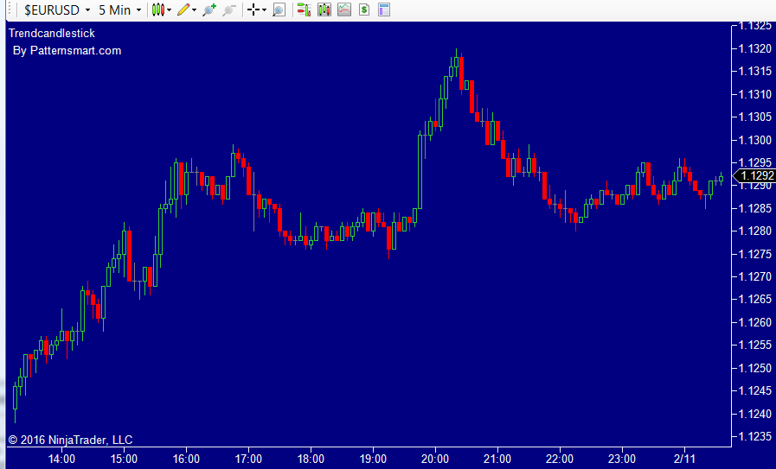Click the 1.1292 current price marker
Image resolution: width=776 pixels, height=469 pixels.
point(754,175)
